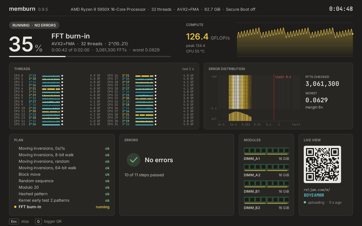
Task: Click the error distribution heatmap
Action: (x=259, y=92)
